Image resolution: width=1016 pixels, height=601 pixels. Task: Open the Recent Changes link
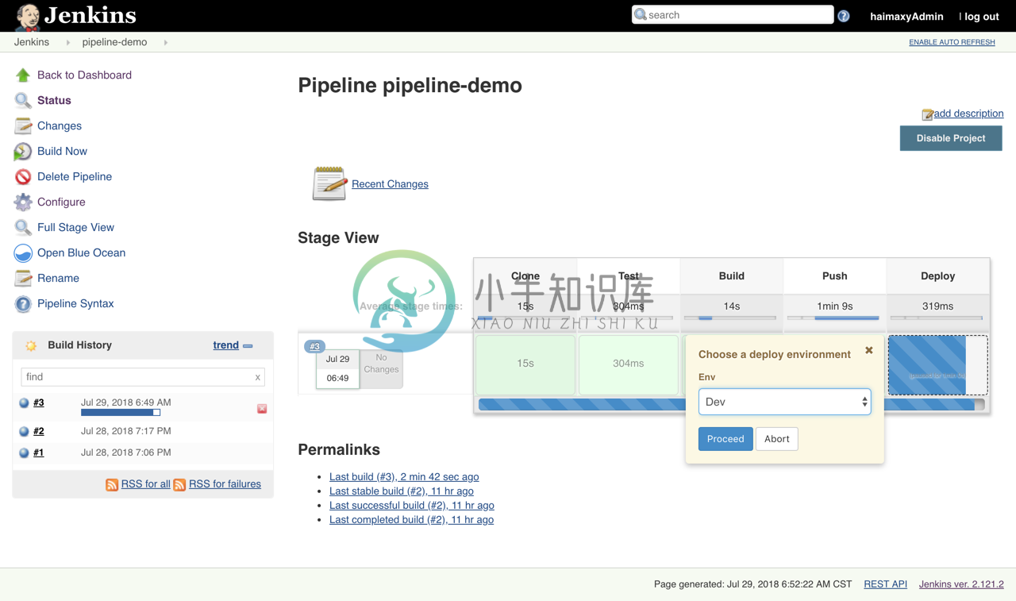click(x=390, y=184)
